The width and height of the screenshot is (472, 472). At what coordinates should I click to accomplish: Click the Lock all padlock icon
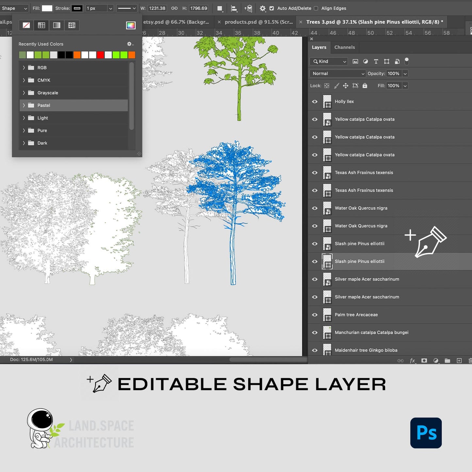(x=365, y=86)
